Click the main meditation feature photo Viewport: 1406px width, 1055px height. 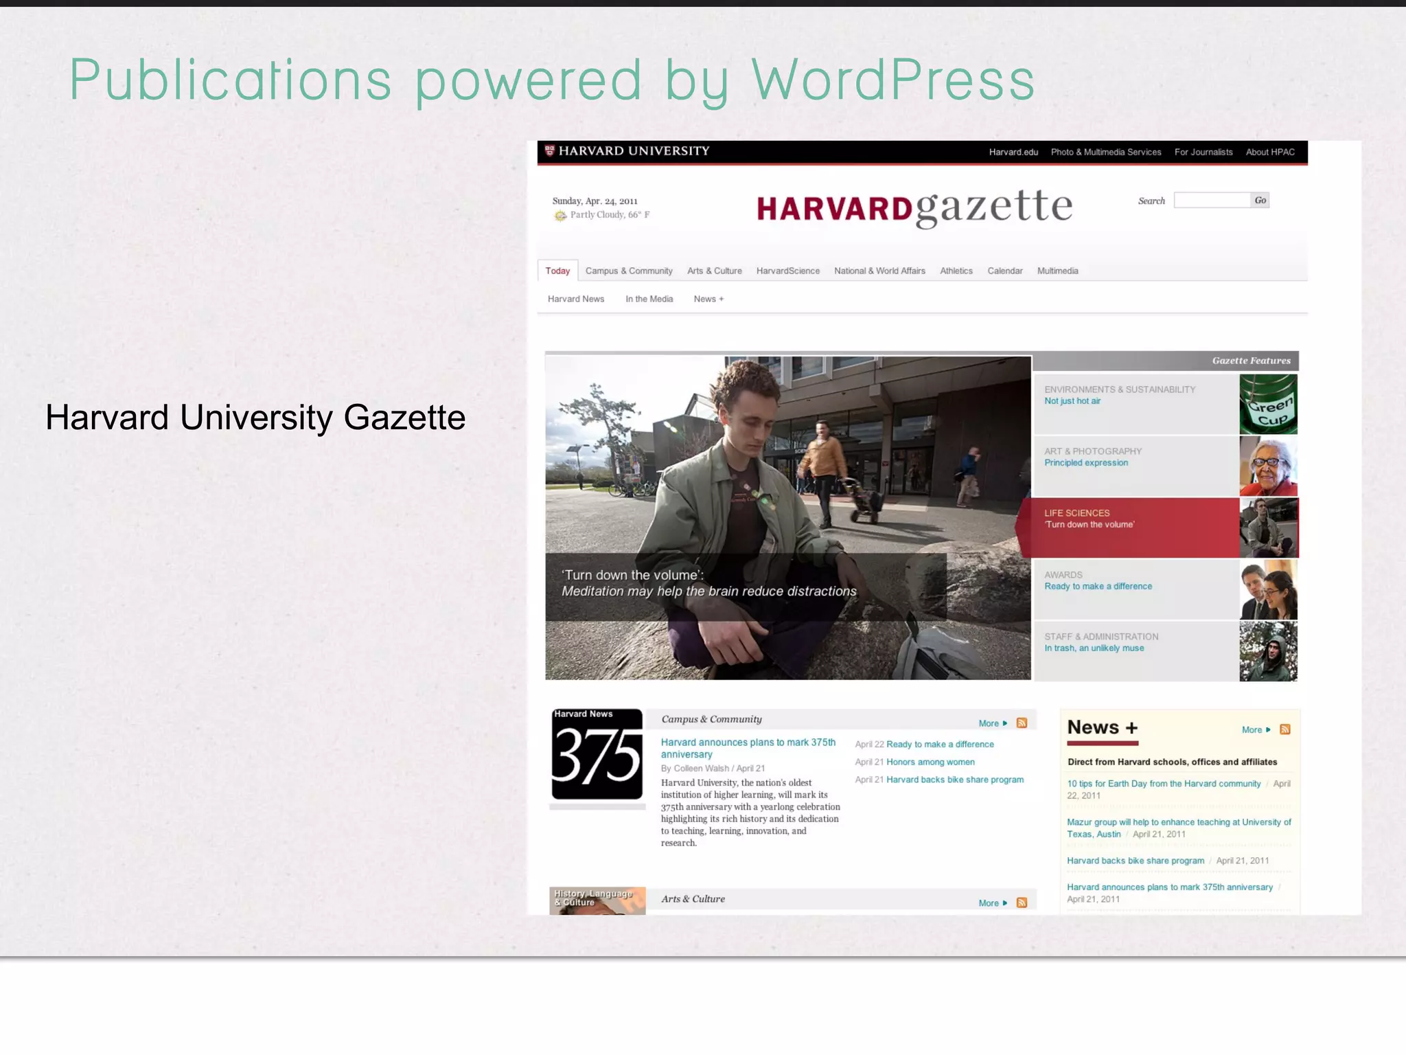pos(788,518)
